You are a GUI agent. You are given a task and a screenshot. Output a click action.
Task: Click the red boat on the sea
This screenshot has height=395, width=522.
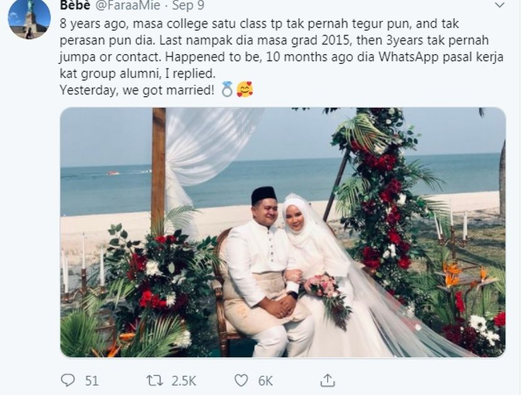(113, 173)
